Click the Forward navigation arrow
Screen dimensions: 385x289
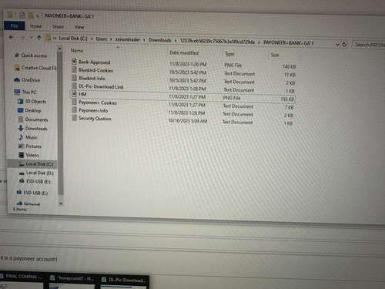point(22,38)
